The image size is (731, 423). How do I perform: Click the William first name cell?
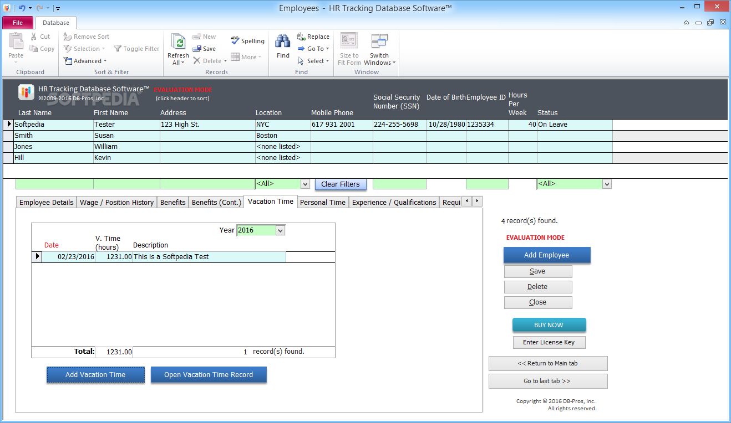click(x=126, y=147)
